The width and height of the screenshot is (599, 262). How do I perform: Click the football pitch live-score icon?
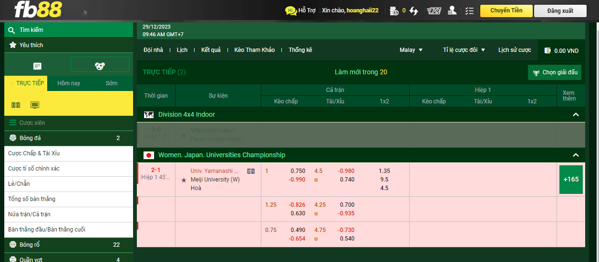[16, 105]
